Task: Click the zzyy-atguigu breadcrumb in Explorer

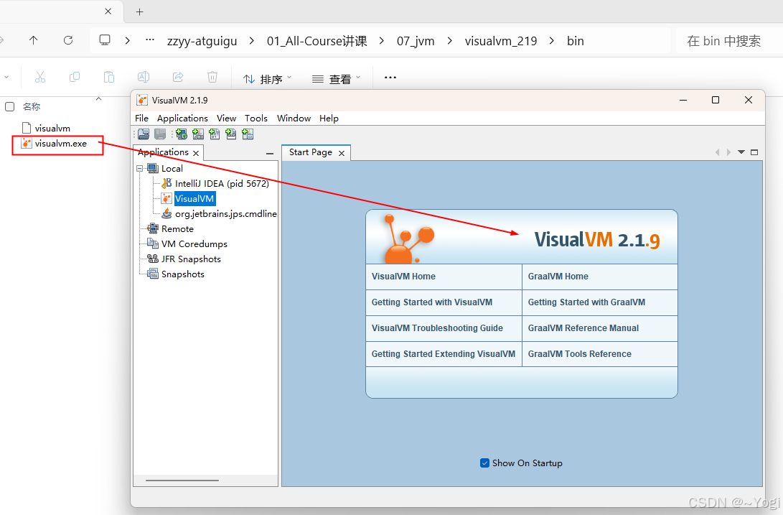Action: tap(202, 41)
